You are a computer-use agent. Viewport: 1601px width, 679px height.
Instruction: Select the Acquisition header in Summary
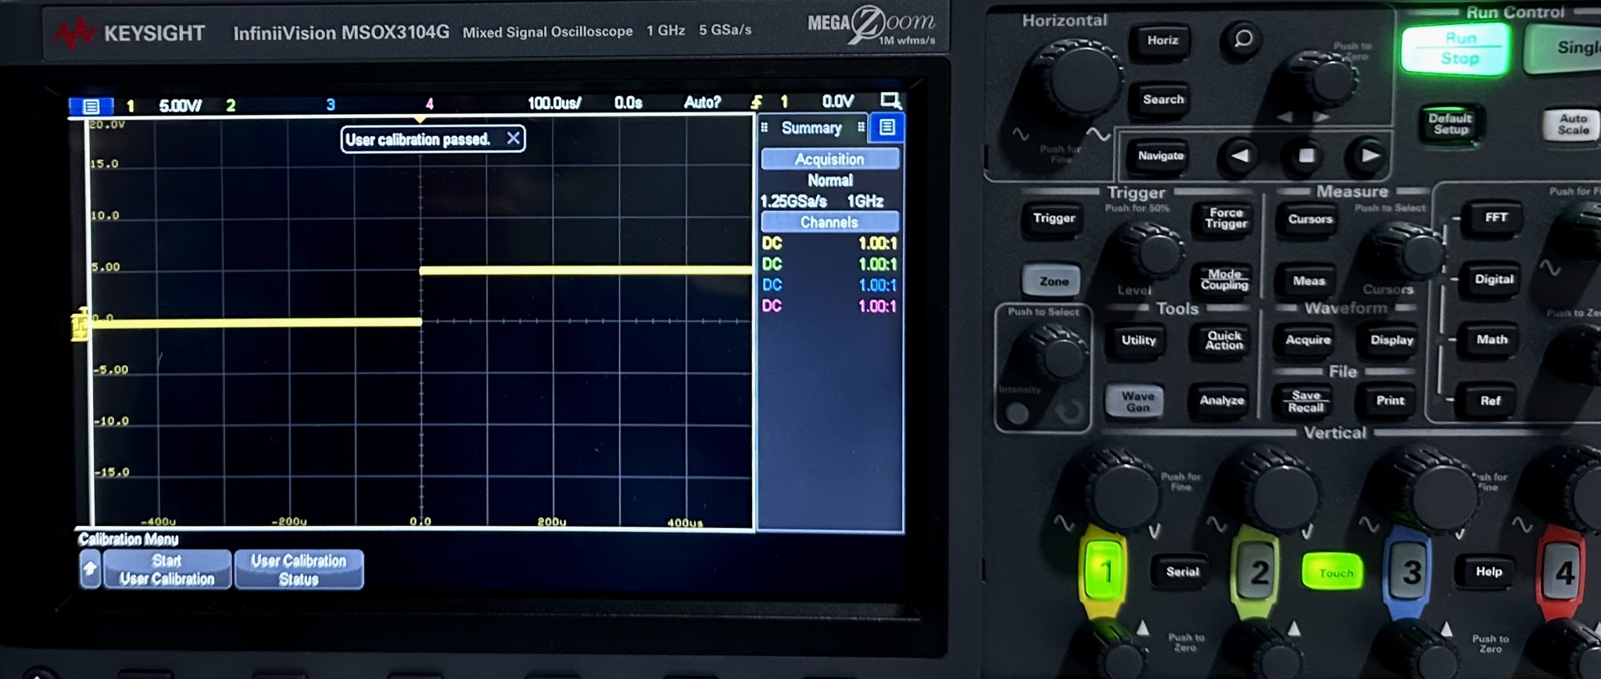click(829, 159)
